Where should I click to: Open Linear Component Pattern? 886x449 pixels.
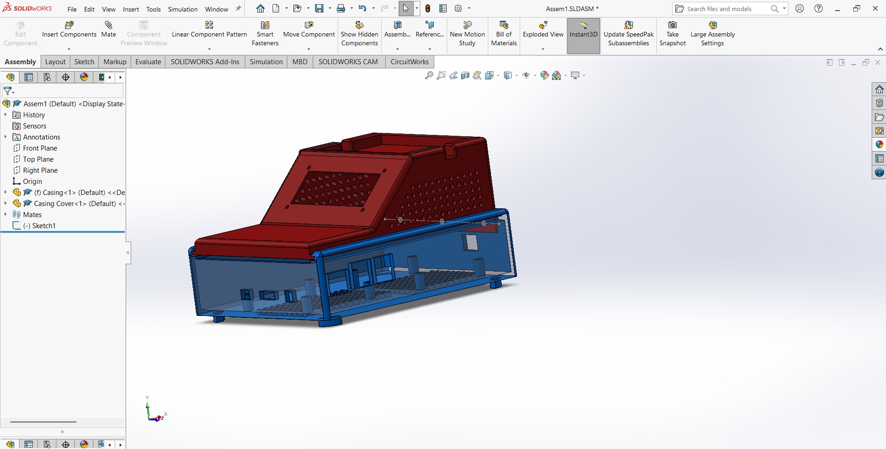pos(209,30)
